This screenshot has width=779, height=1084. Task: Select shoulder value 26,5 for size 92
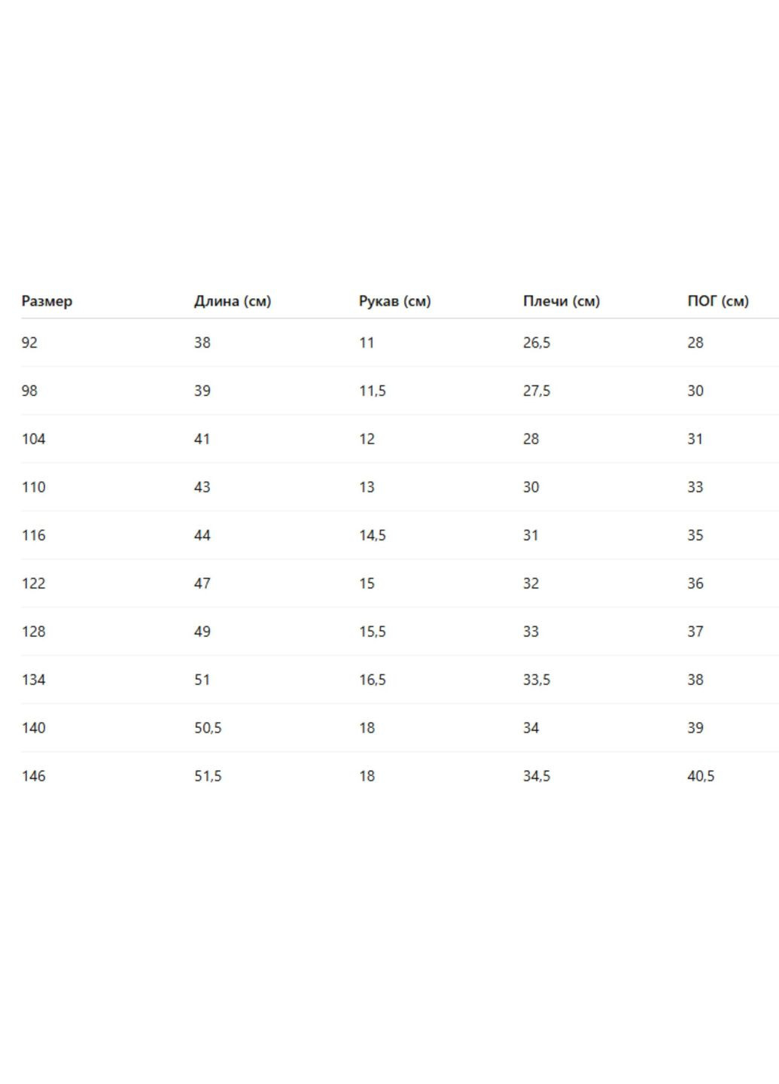(536, 343)
